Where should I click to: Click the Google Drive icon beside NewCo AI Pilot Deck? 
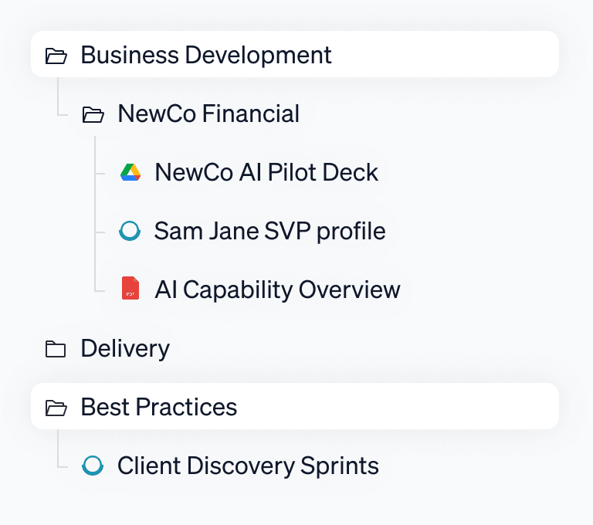pyautogui.click(x=130, y=172)
